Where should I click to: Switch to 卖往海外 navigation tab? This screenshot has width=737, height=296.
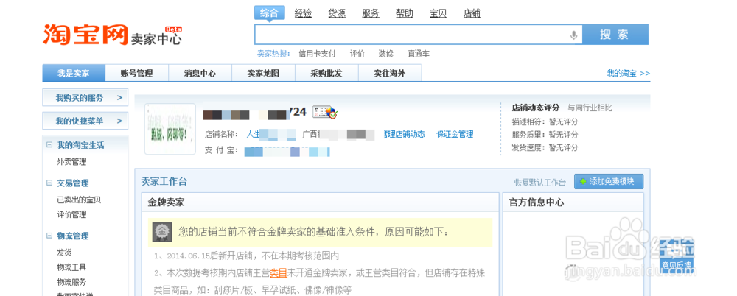pyautogui.click(x=390, y=74)
